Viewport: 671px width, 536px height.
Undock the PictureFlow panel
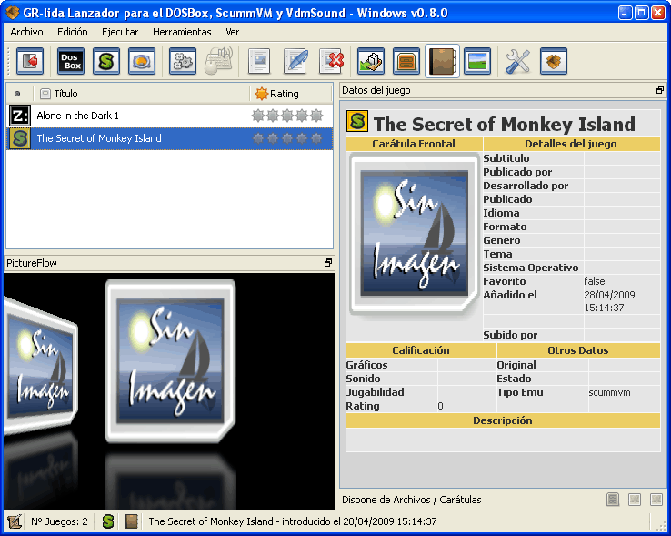point(328,263)
